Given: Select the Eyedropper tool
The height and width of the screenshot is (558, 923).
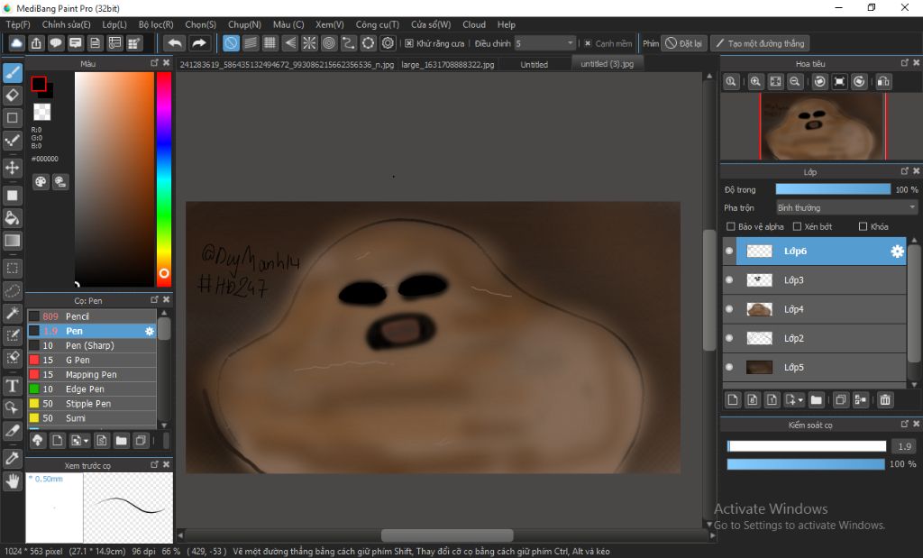Looking at the screenshot, I should coord(12,458).
